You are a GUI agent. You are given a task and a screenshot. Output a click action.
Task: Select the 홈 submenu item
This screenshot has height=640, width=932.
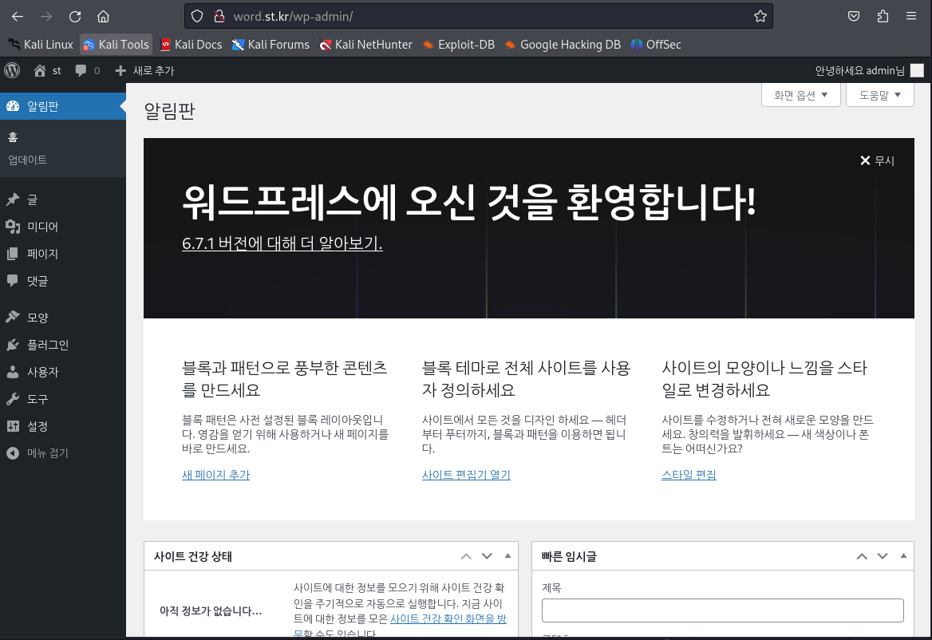pyautogui.click(x=13, y=137)
